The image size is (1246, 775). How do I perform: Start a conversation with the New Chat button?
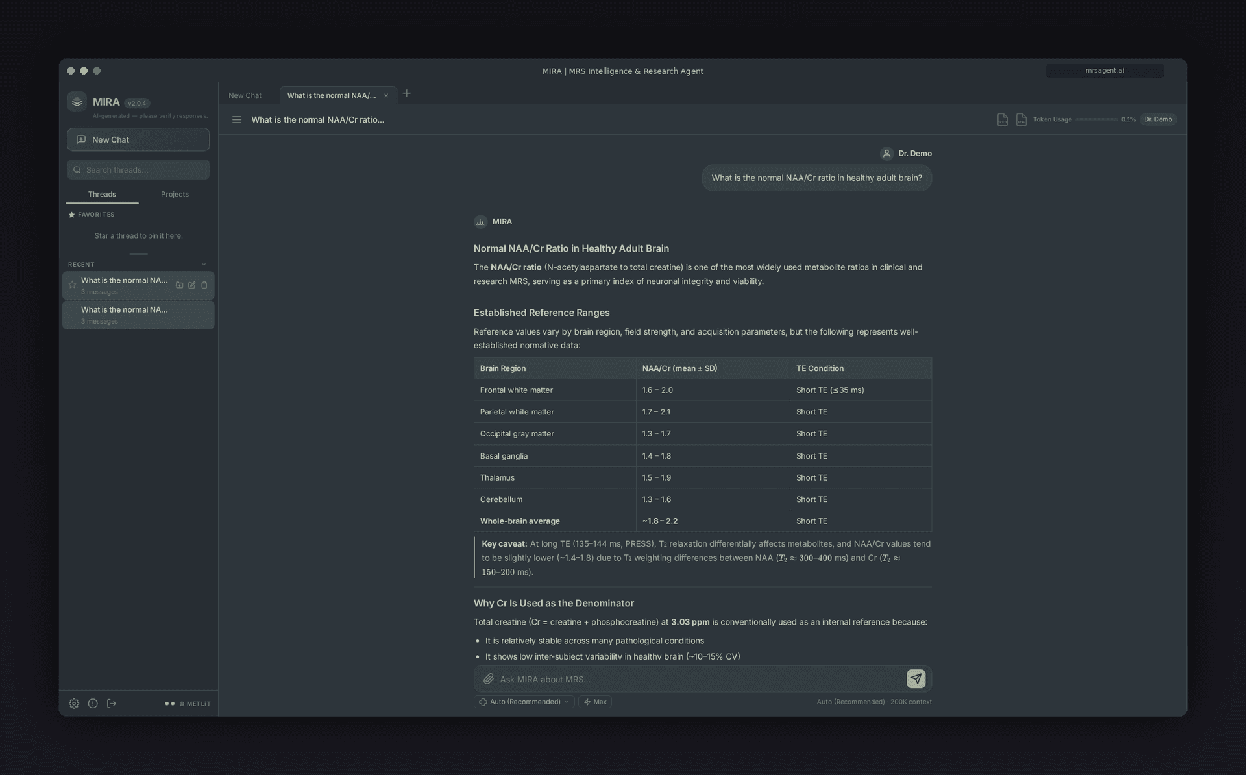pos(138,139)
